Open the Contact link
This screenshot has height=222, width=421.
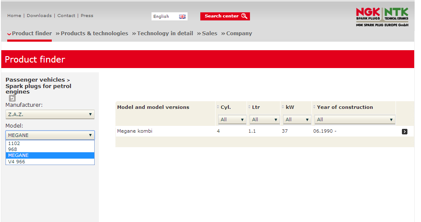point(66,16)
